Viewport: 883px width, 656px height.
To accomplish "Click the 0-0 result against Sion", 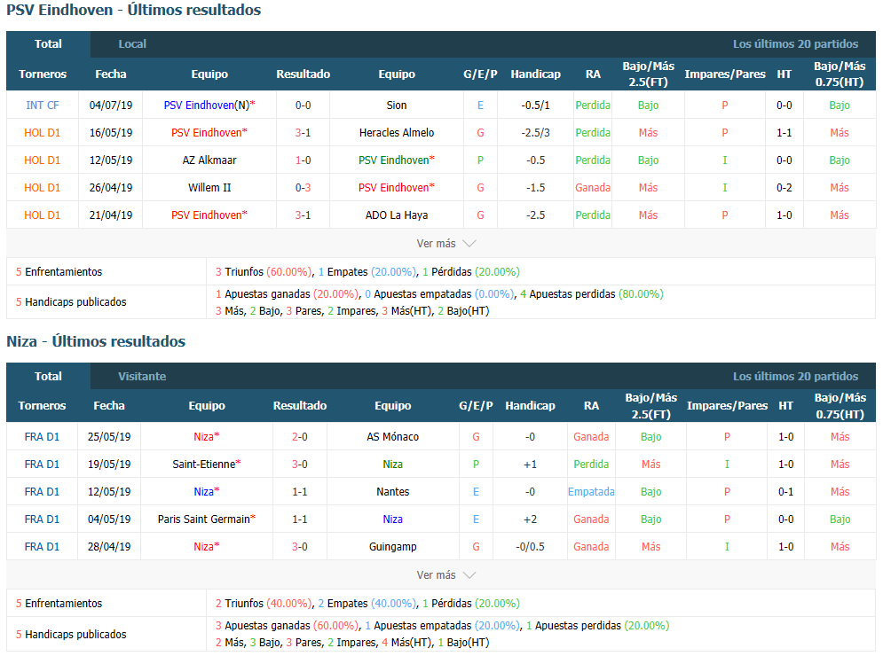I will 303,105.
